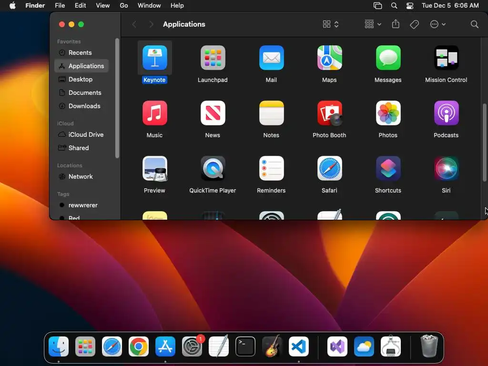Open Spotlight search in the menu bar
This screenshot has height=366, width=488.
tap(394, 6)
